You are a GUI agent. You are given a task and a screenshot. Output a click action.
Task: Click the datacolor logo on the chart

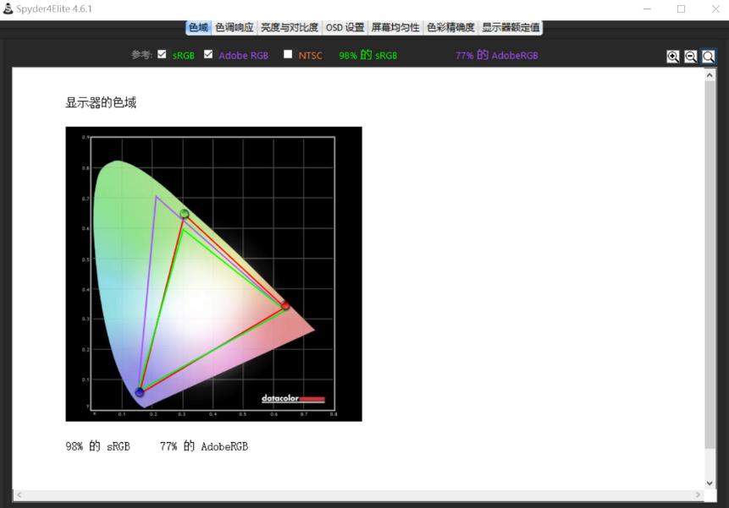click(x=293, y=398)
